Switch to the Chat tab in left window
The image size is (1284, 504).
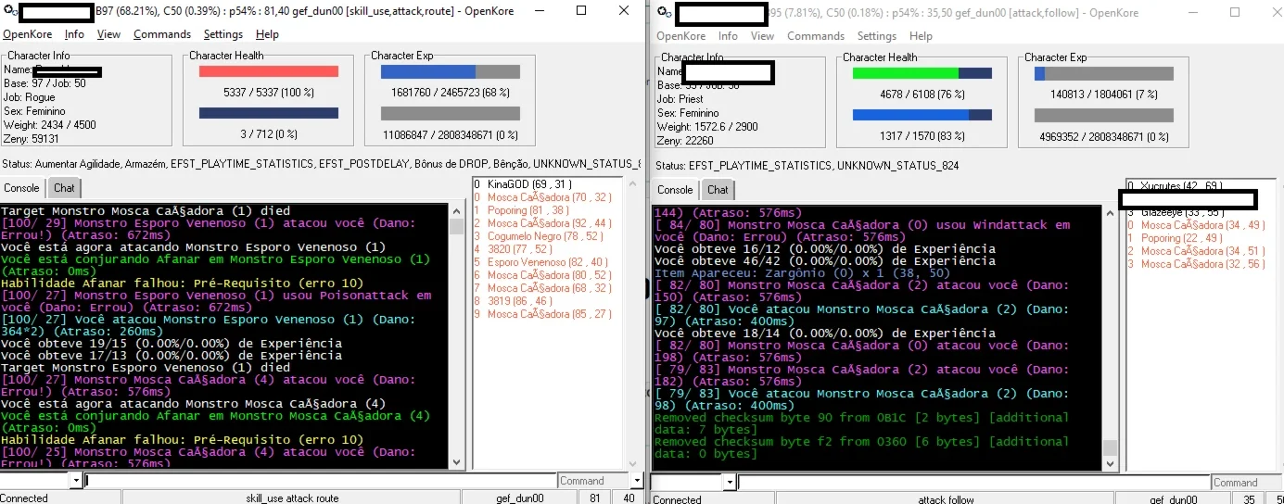click(x=64, y=188)
